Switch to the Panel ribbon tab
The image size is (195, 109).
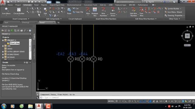point(36,5)
